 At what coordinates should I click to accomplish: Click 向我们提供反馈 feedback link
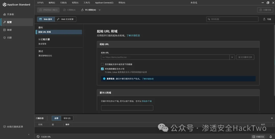tap(13, 127)
